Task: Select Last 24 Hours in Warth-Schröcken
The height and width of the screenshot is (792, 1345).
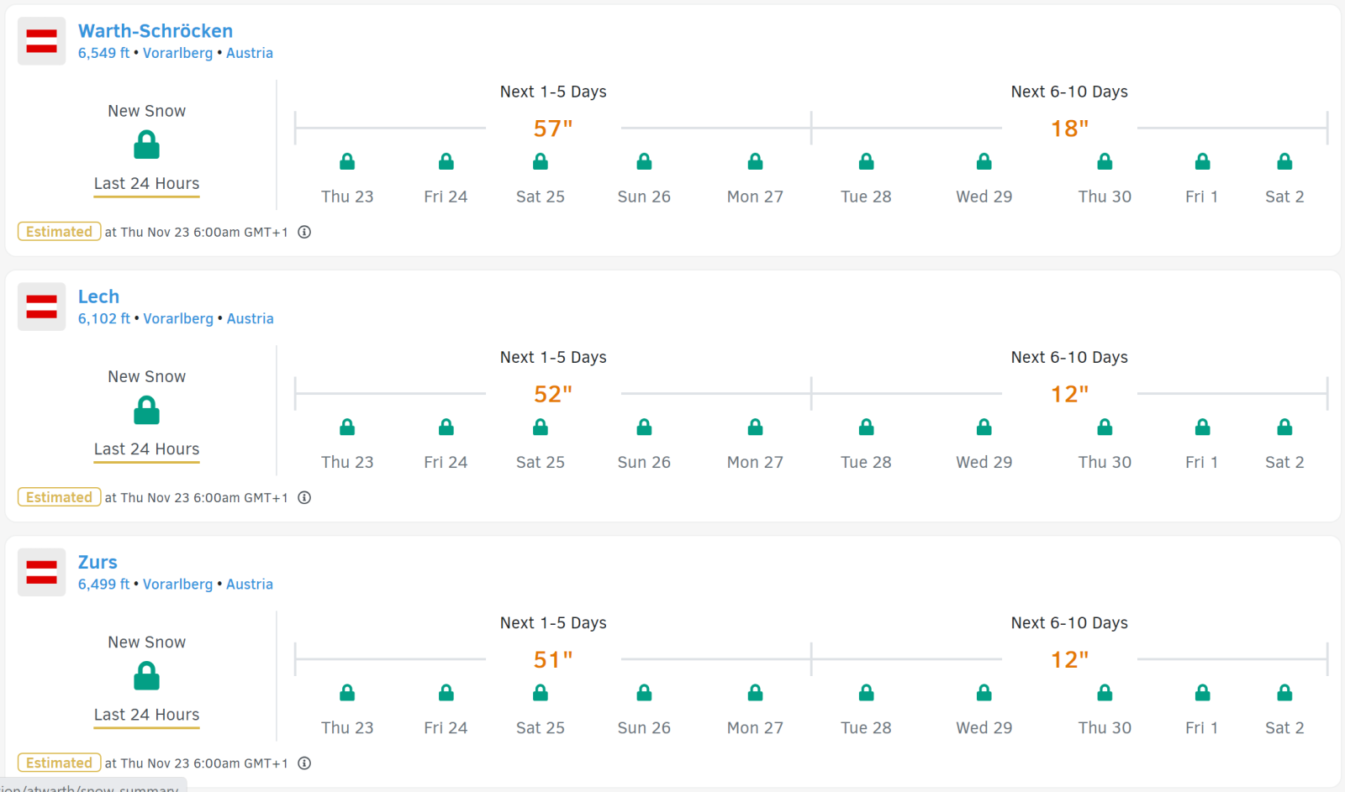Action: [146, 184]
